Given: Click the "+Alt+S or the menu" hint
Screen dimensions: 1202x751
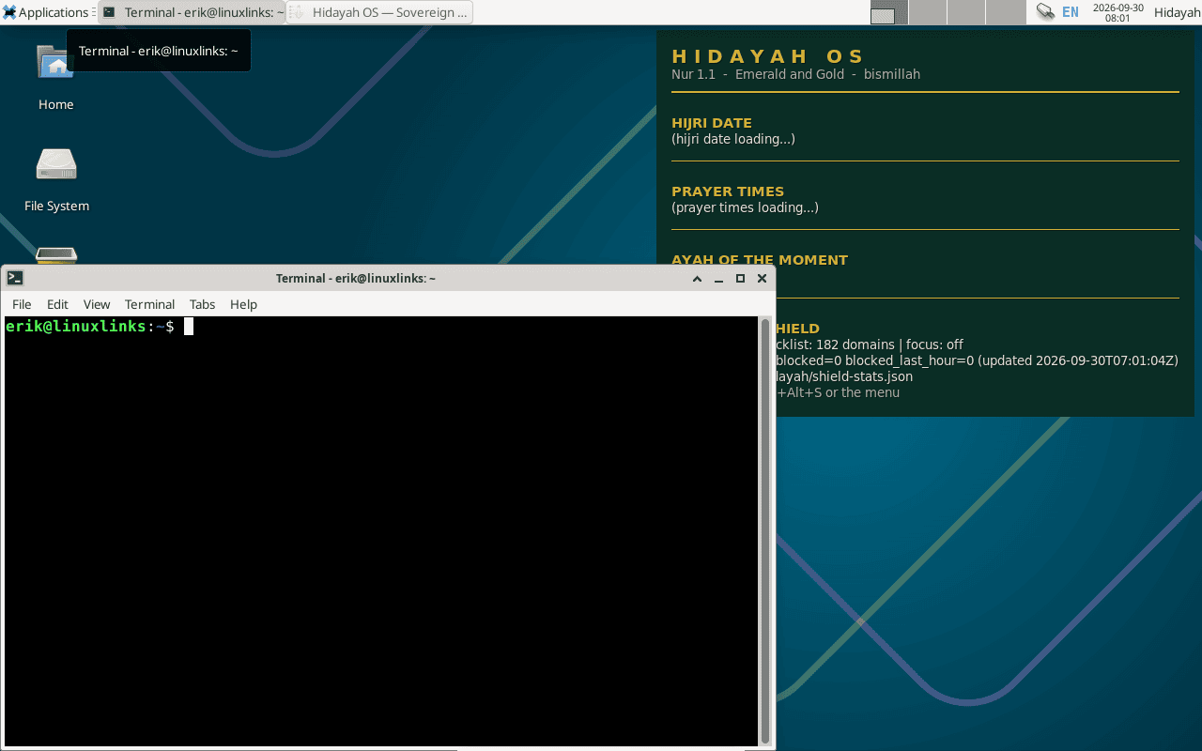Looking at the screenshot, I should (x=838, y=392).
